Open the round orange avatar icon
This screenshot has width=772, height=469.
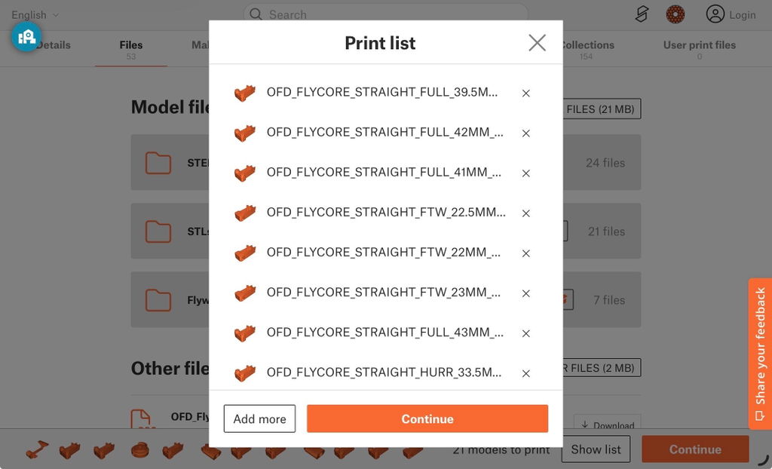pyautogui.click(x=675, y=14)
